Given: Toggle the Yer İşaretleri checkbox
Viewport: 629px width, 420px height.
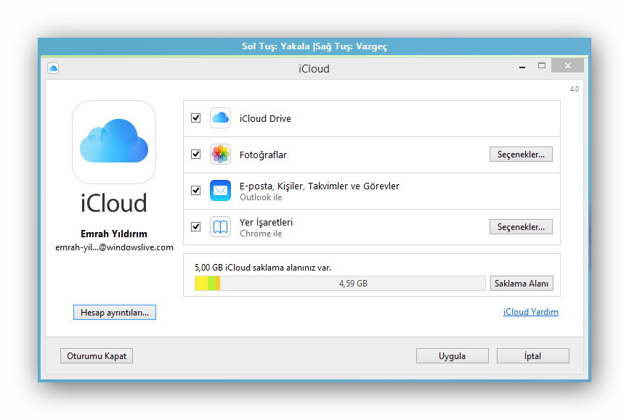Looking at the screenshot, I should (196, 227).
